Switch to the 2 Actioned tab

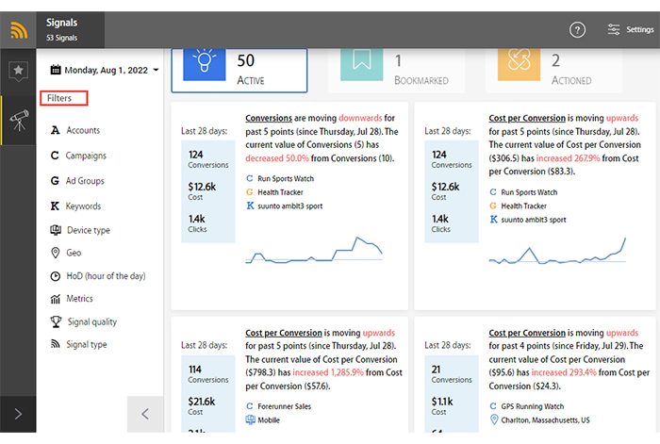pos(553,71)
